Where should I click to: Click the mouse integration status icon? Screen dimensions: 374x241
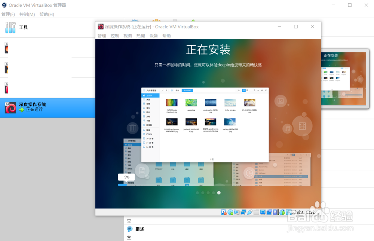point(282,212)
